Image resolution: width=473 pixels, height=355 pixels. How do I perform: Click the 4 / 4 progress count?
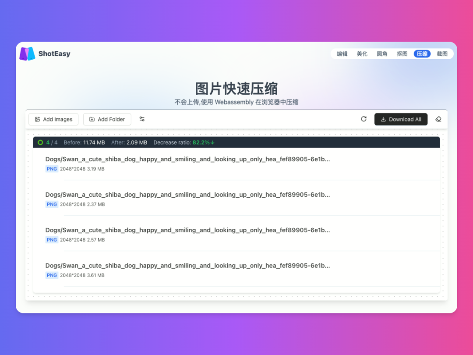[x=52, y=142]
